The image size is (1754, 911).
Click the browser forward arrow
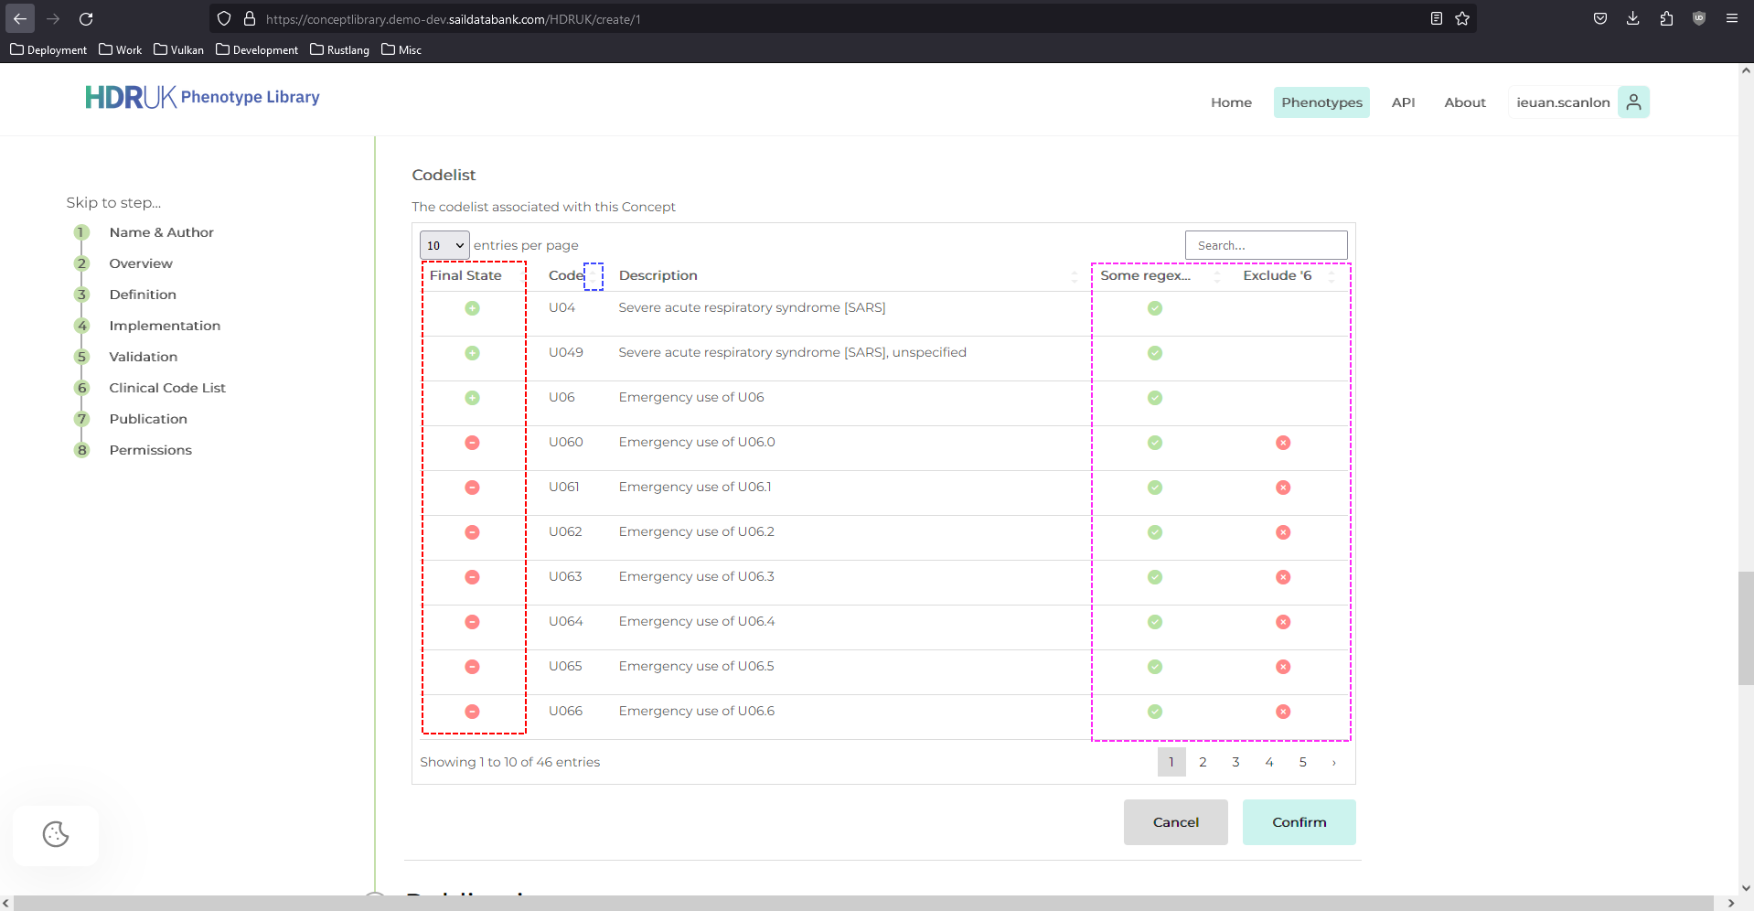53,18
